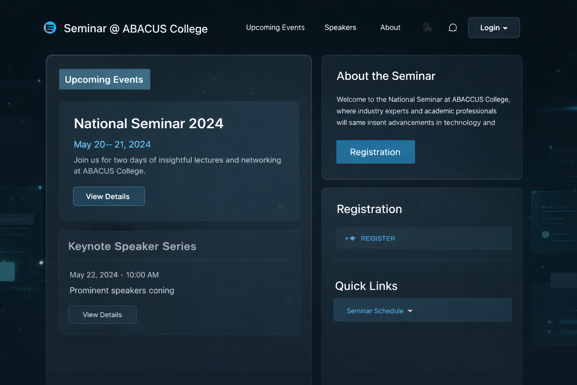Image resolution: width=577 pixels, height=385 pixels.
Task: Open the chat bubble icon in header
Action: coord(453,28)
